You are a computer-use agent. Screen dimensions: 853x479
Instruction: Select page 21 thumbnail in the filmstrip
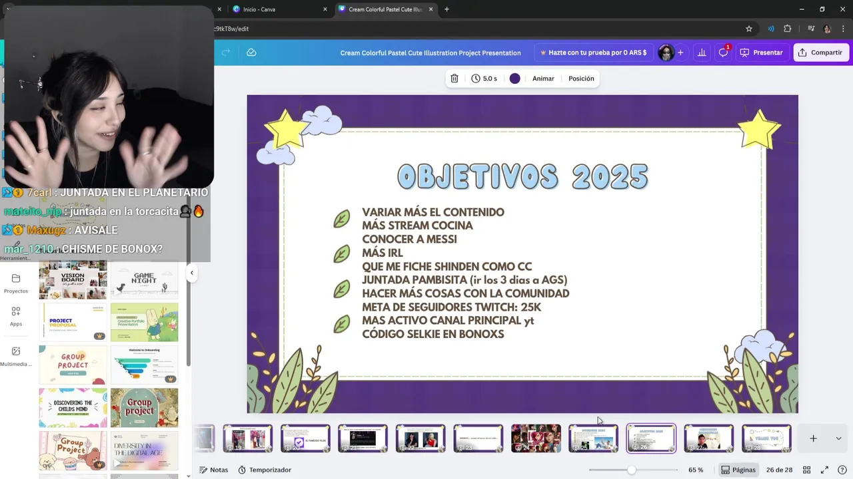pos(363,438)
